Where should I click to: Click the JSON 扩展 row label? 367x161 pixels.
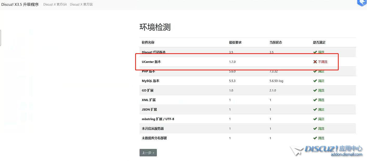149,110
